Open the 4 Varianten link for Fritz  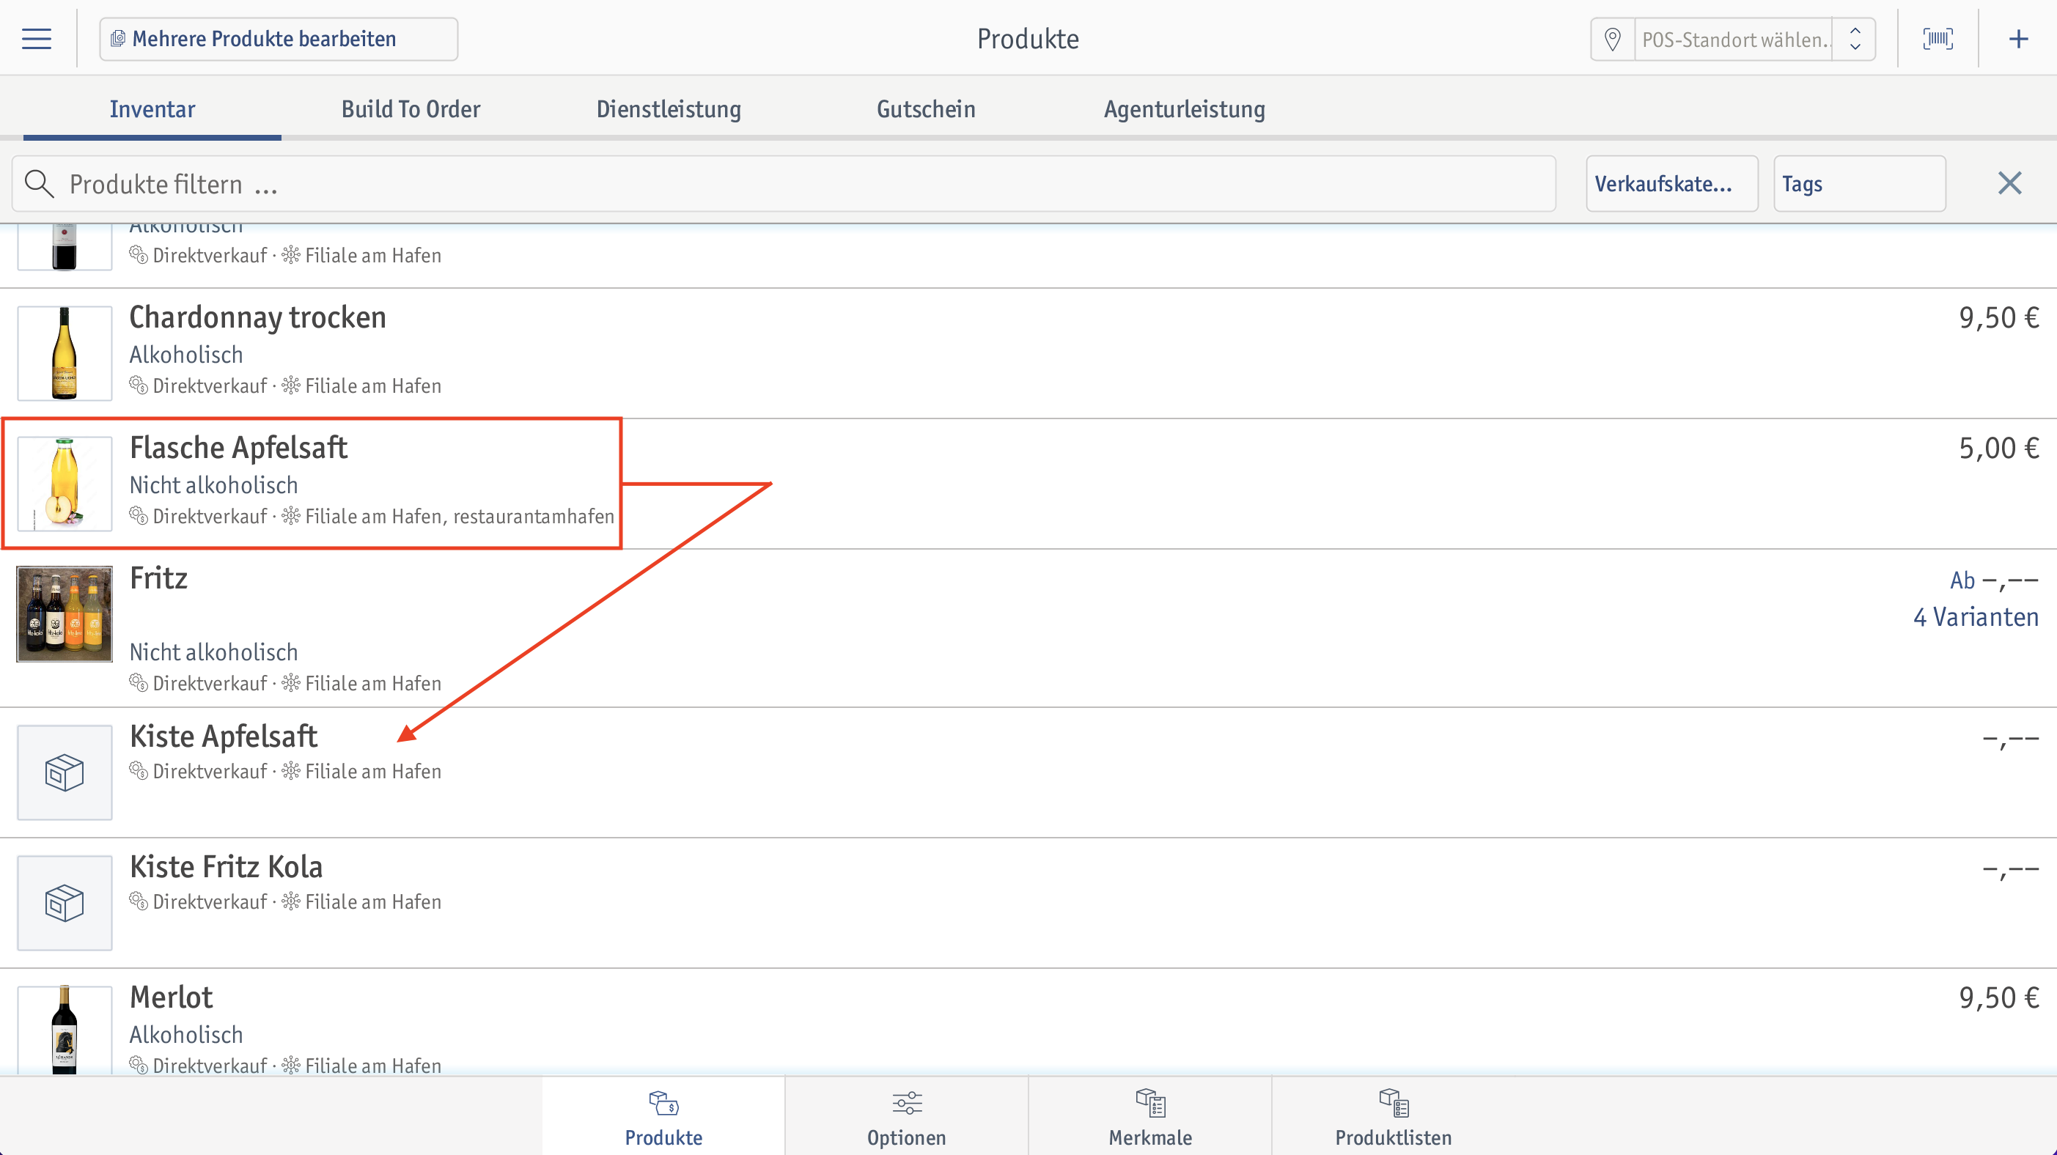[1976, 617]
